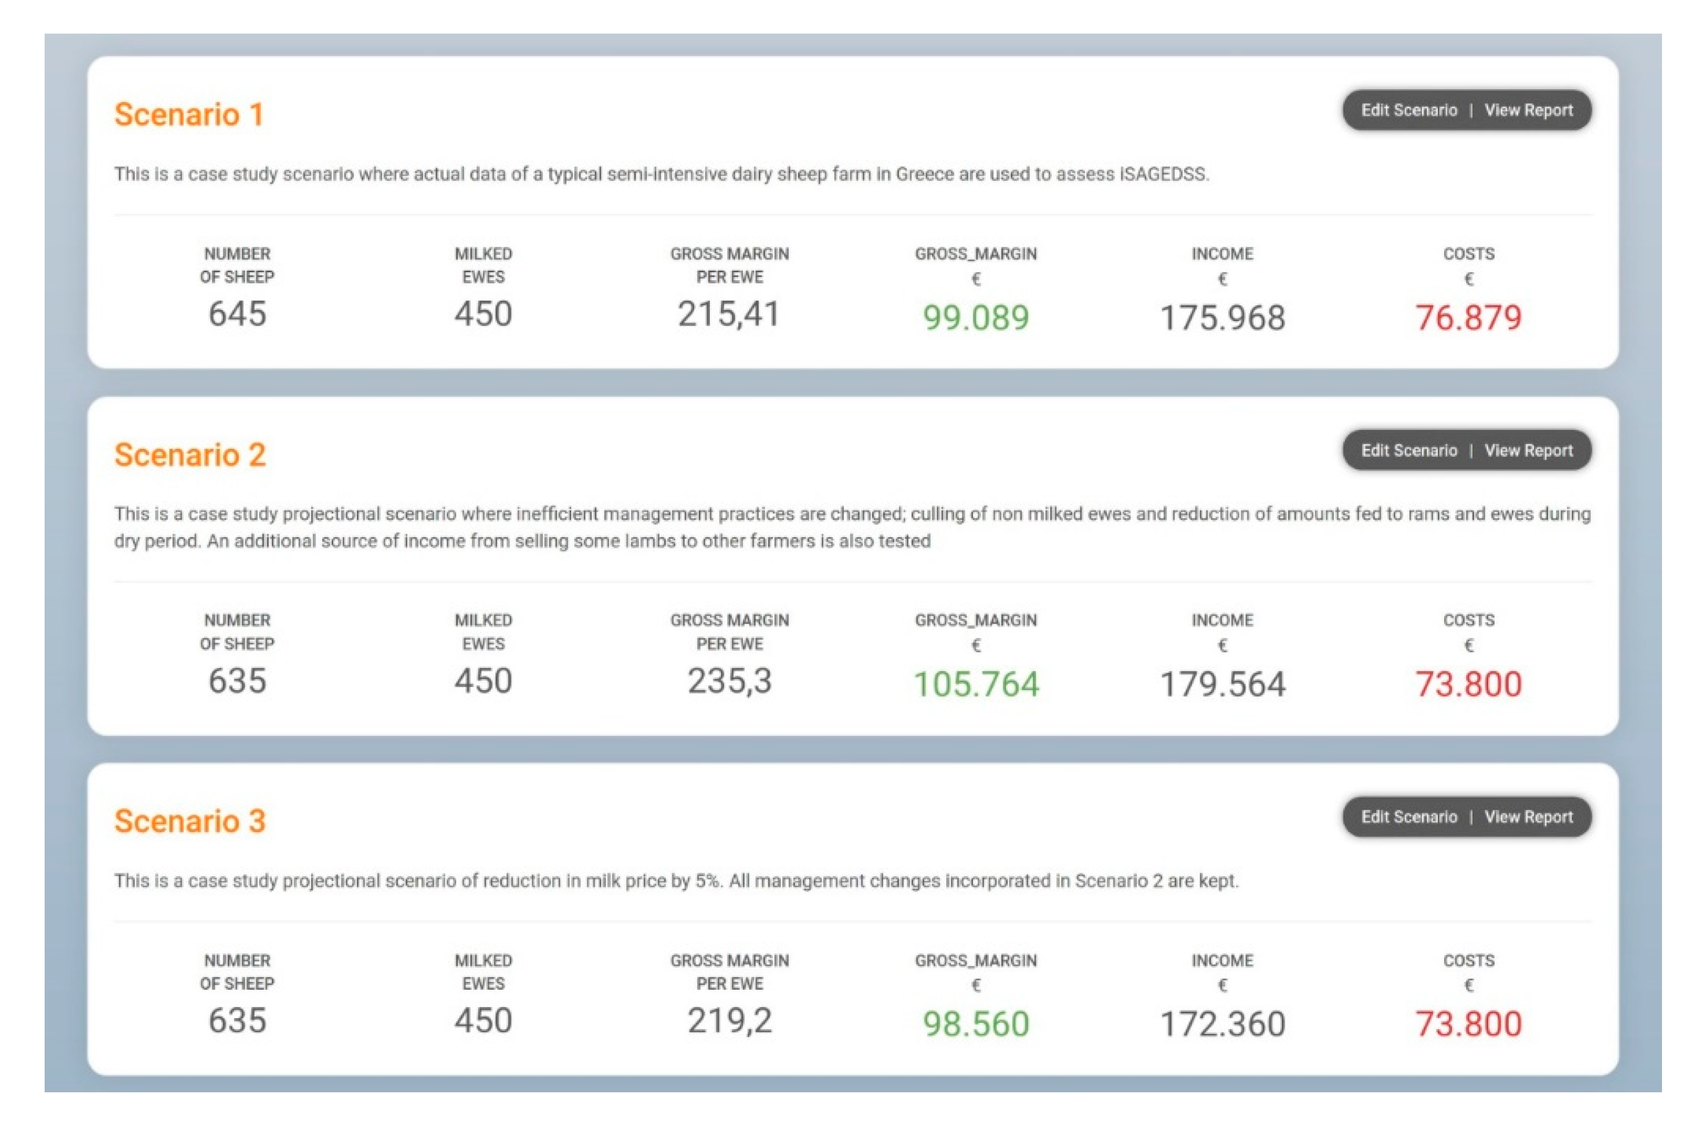Click gross margin per ewe value 219,2

pos(730,1021)
